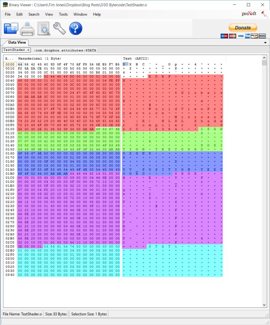Select the first hex byte 44
The height and width of the screenshot is (325, 270).
(20, 64)
